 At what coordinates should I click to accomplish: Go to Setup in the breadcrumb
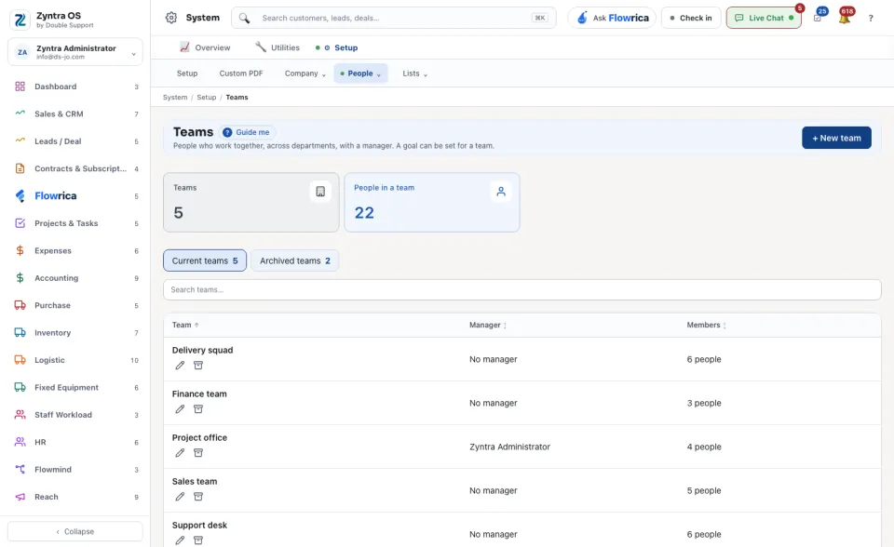[207, 98]
